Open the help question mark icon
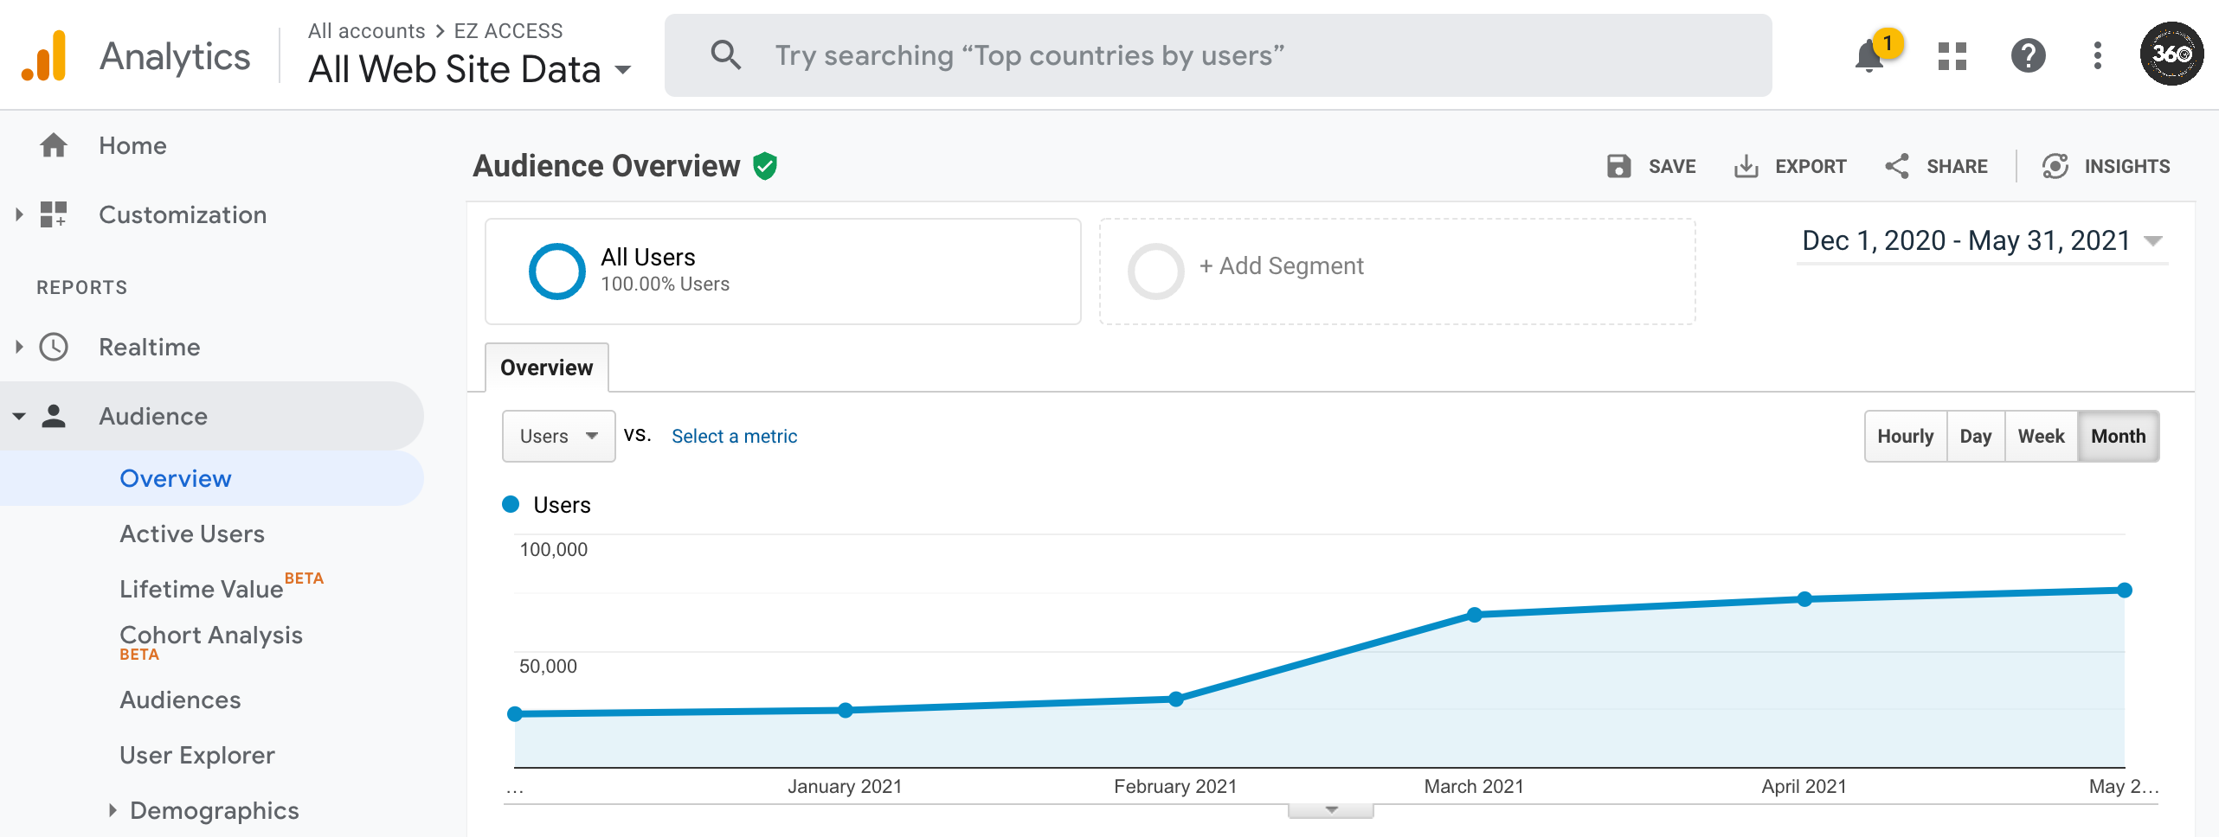Image resolution: width=2219 pixels, height=837 pixels. [x=2028, y=56]
